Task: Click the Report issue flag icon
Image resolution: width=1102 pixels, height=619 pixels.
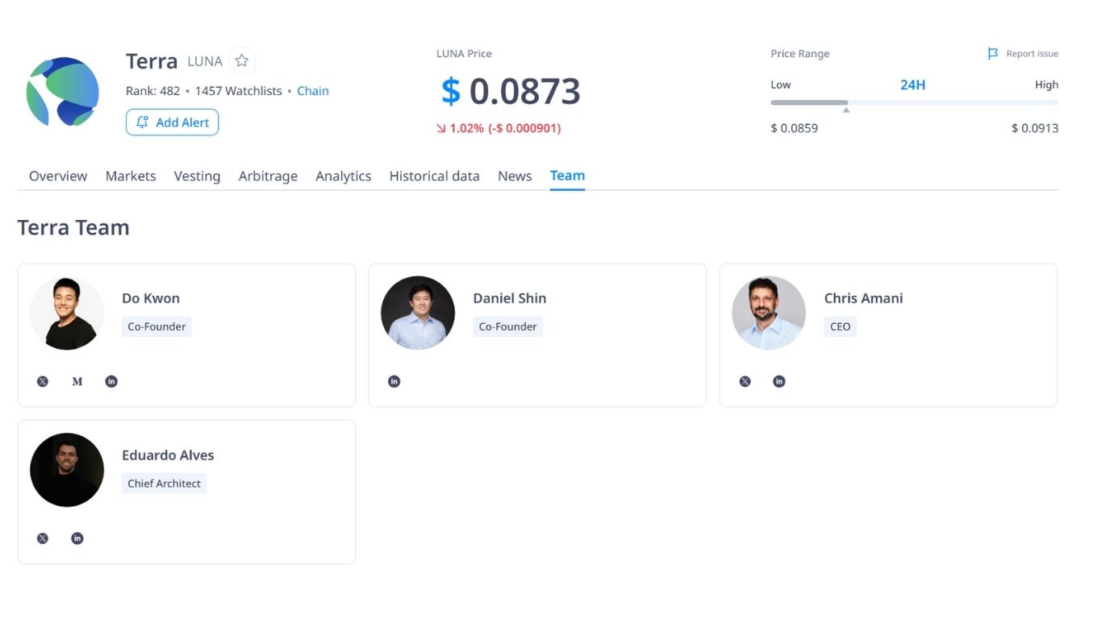Action: click(993, 53)
